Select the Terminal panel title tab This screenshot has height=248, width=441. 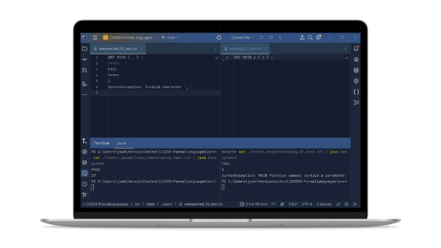tap(101, 143)
